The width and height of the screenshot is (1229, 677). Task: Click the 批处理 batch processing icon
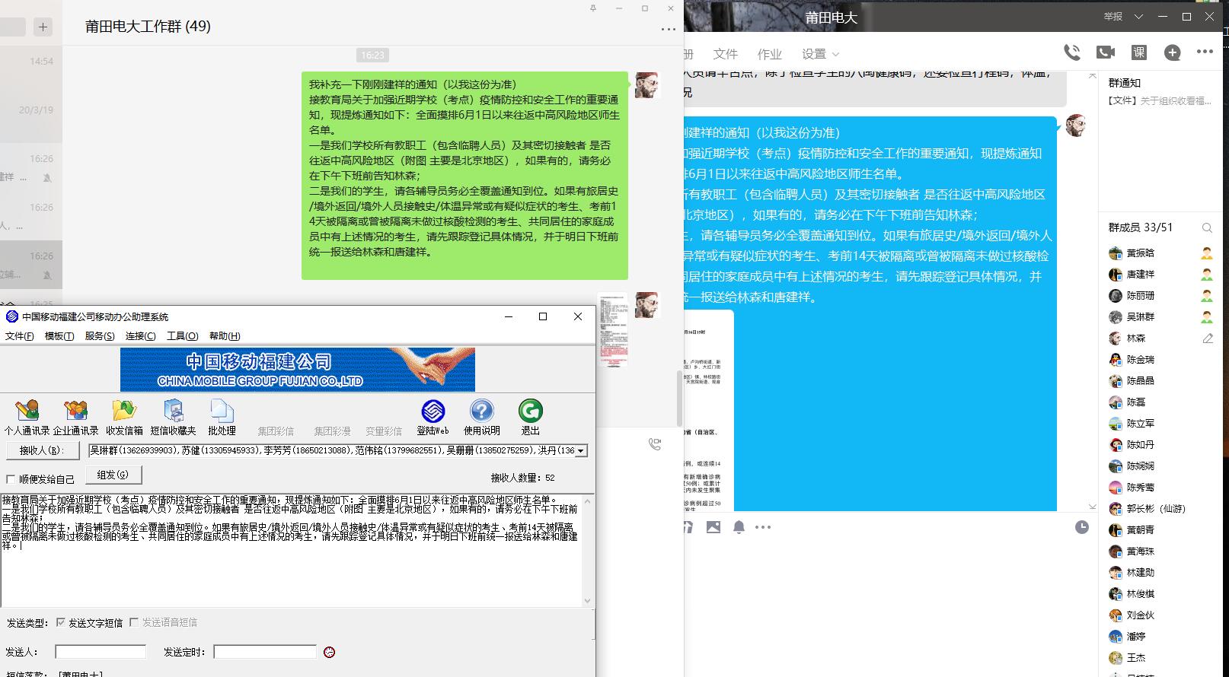(x=222, y=417)
